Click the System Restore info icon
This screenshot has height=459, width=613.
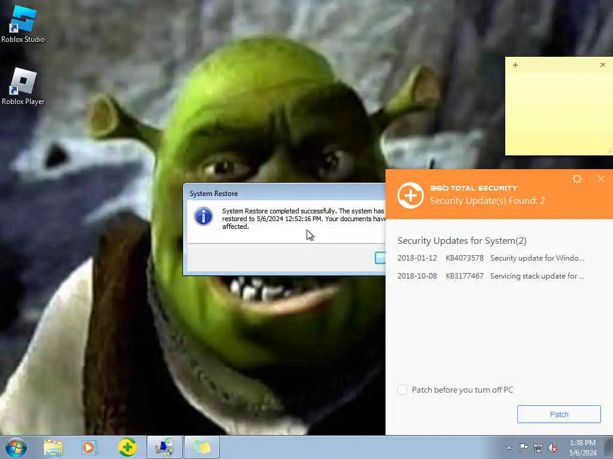[x=204, y=216]
